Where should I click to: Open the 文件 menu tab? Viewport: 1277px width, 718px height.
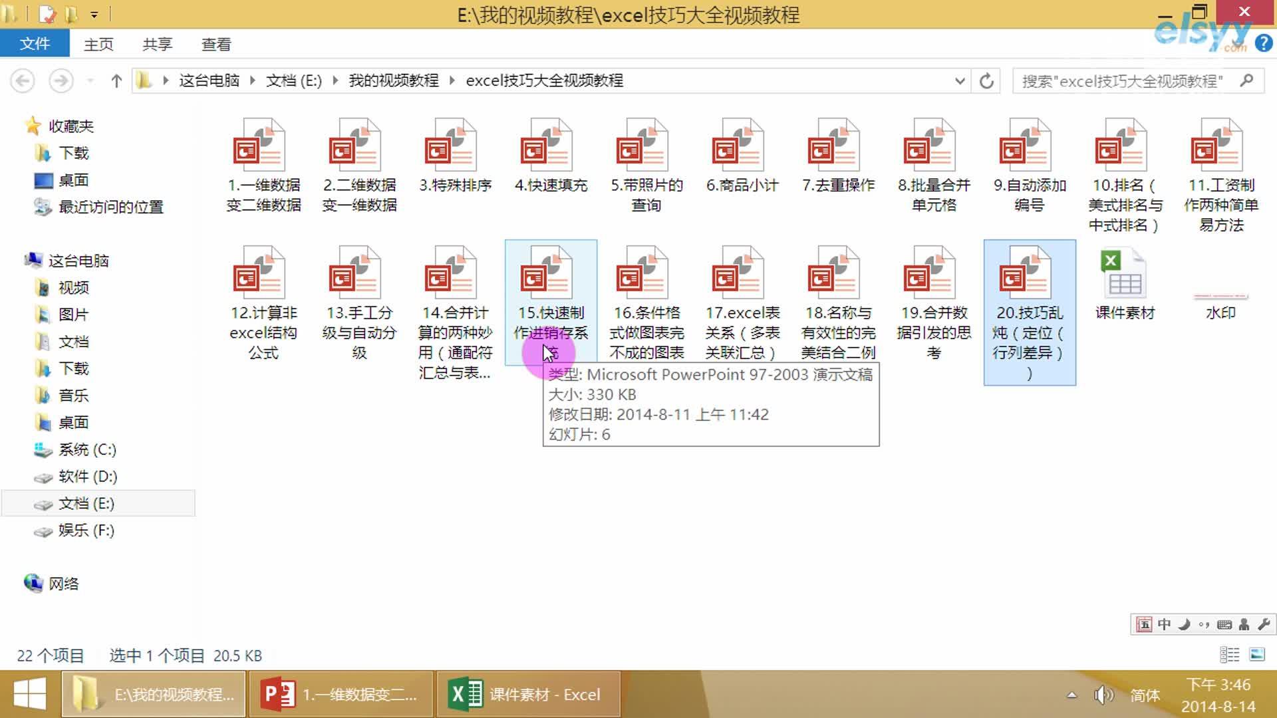[x=35, y=44]
